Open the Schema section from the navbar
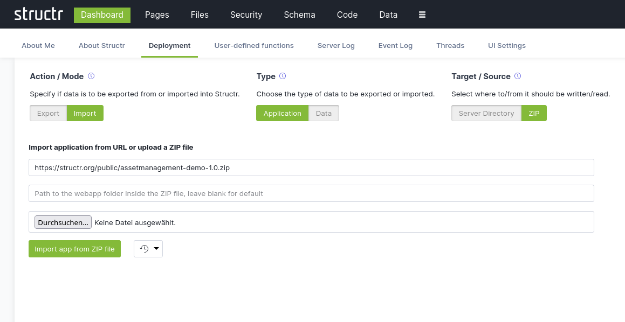Image resolution: width=625 pixels, height=322 pixels. (x=299, y=15)
